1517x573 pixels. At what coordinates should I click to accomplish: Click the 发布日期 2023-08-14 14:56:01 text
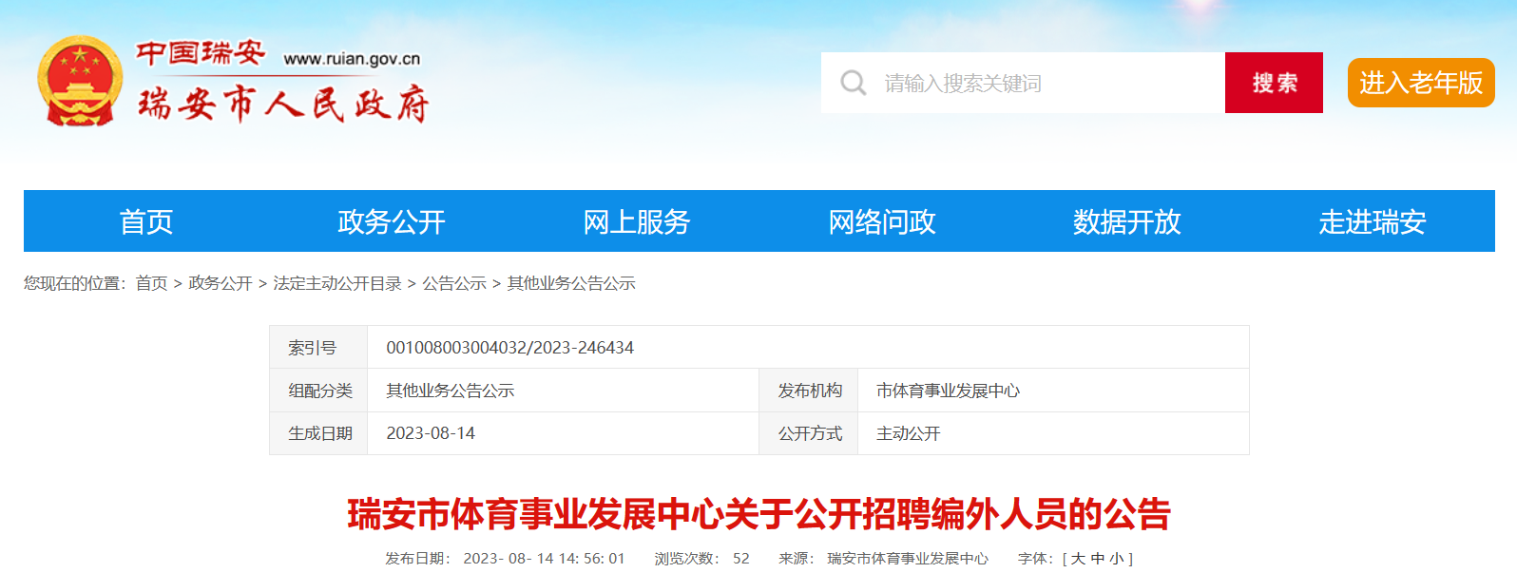point(505,559)
